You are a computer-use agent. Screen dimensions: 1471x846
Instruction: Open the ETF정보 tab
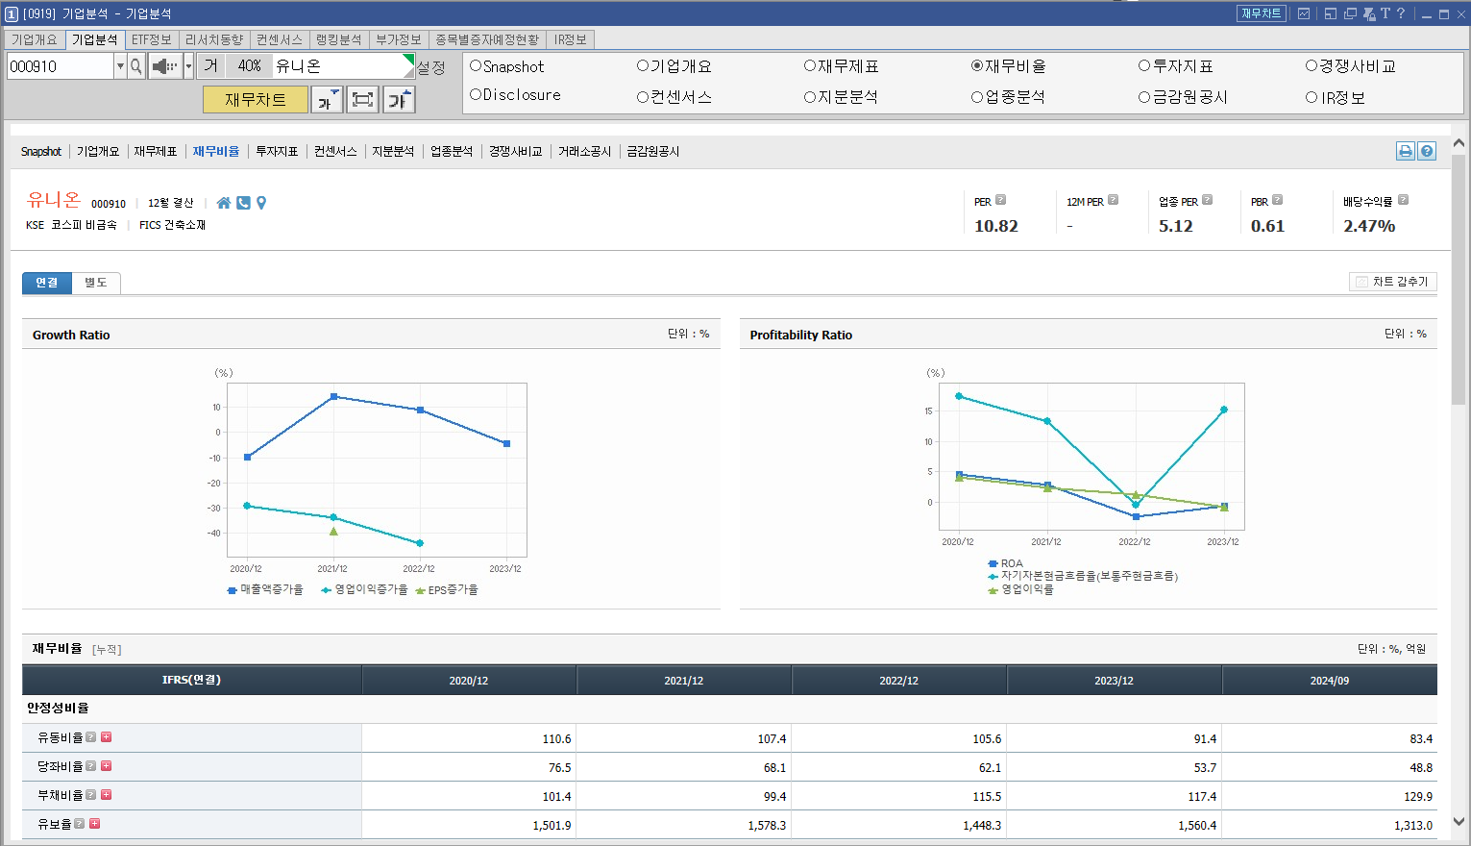coord(152,39)
